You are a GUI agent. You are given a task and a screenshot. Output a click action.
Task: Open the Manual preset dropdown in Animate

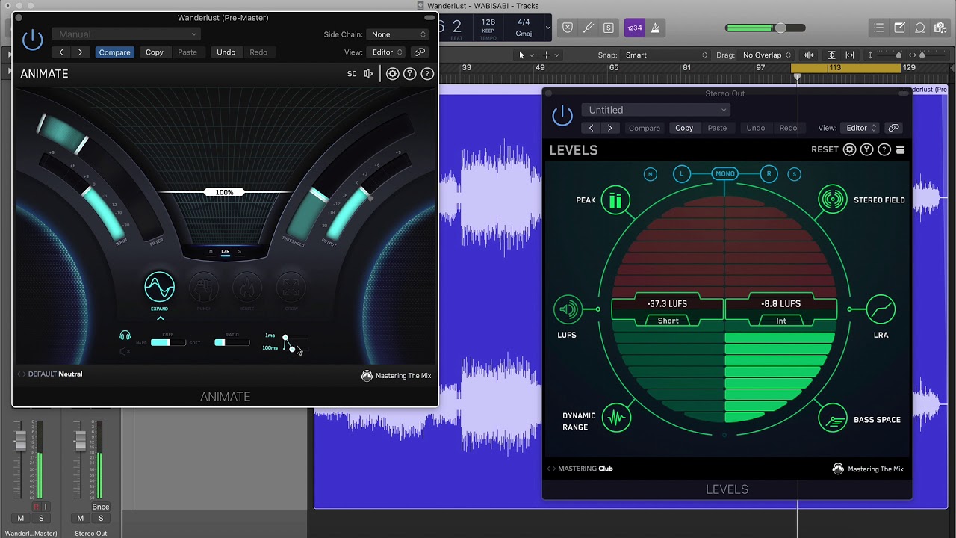pyautogui.click(x=126, y=34)
